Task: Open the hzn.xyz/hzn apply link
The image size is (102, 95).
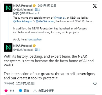Action: click(x=35, y=39)
